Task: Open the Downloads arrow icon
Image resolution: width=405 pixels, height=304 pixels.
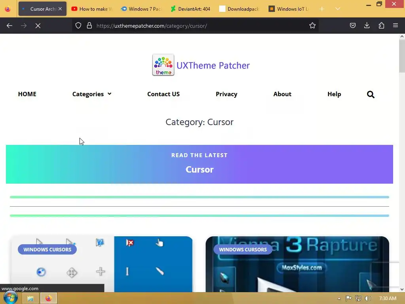Action: 367,25
